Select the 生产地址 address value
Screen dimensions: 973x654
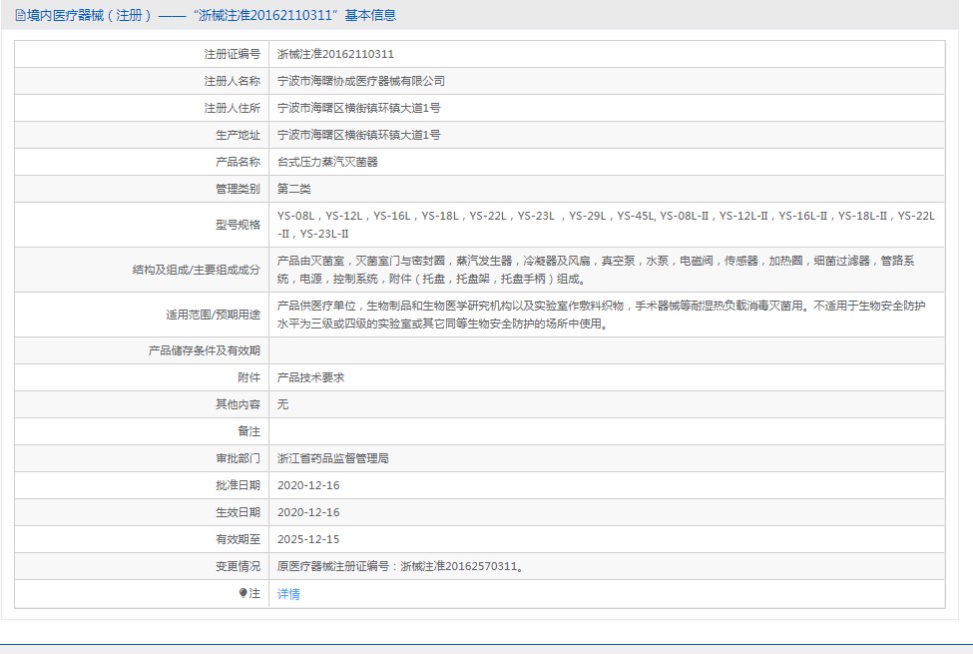pos(358,135)
